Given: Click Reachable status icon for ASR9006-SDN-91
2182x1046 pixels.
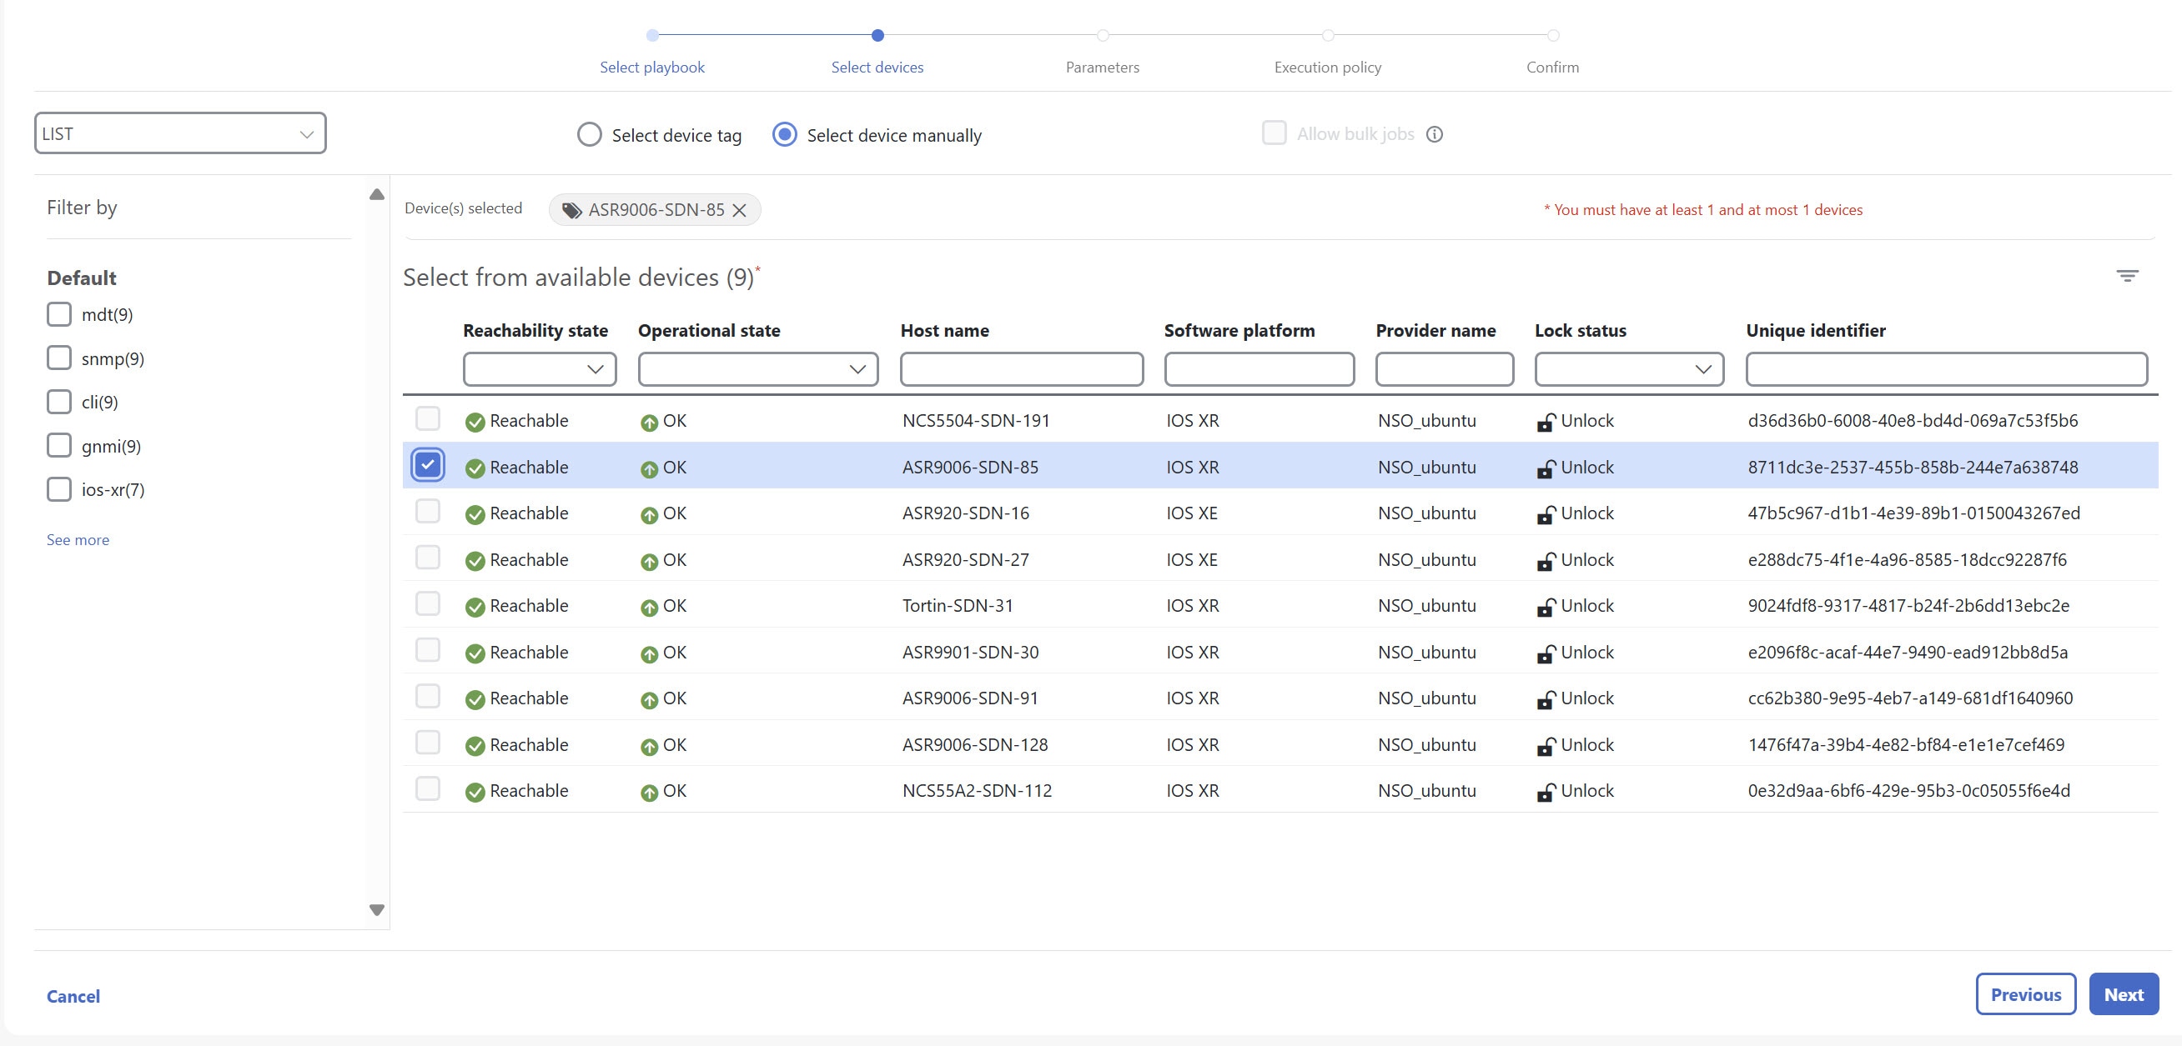Looking at the screenshot, I should coord(475,700).
